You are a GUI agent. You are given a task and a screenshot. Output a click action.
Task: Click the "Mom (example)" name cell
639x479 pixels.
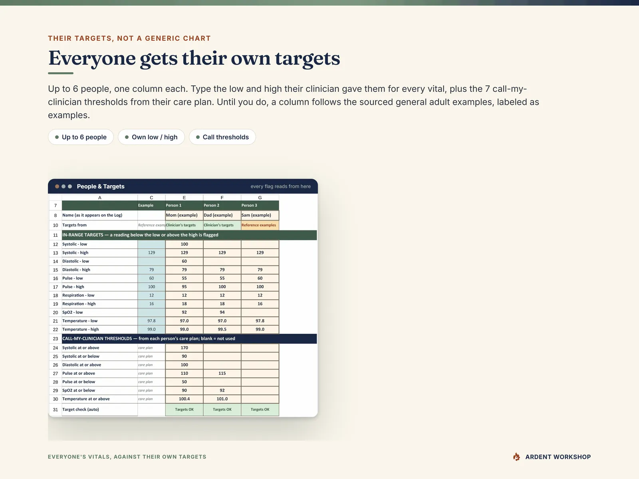(x=184, y=215)
